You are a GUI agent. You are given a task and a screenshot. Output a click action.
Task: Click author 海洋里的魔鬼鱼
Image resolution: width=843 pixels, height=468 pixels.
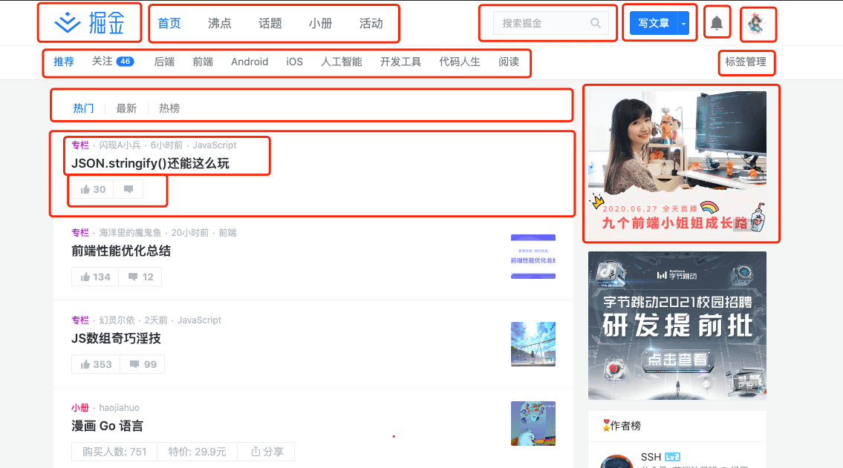(x=130, y=232)
